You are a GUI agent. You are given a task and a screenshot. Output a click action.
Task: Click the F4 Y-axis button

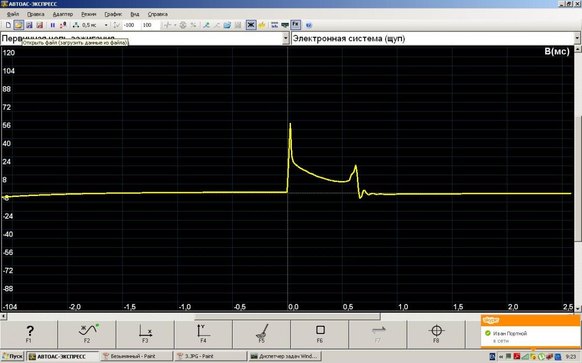[x=204, y=335]
